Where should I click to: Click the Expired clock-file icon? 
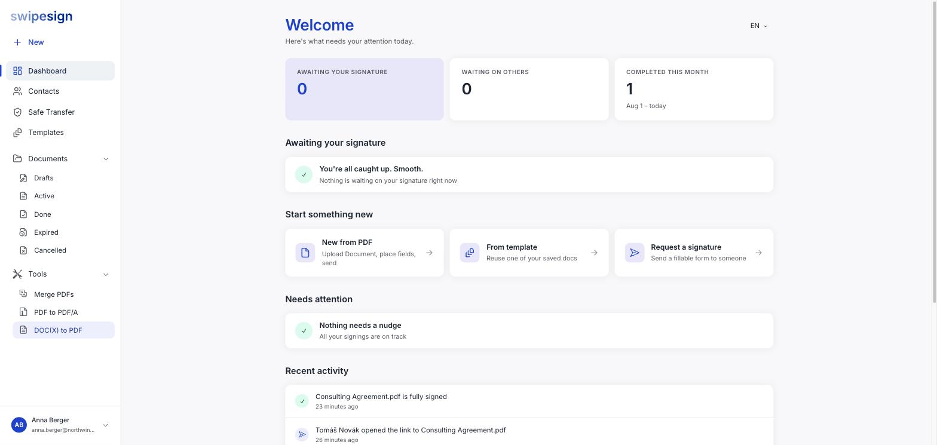click(23, 232)
